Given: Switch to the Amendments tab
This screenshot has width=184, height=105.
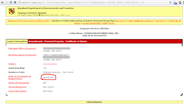Looking at the screenshot, I should [x=36, y=41].
